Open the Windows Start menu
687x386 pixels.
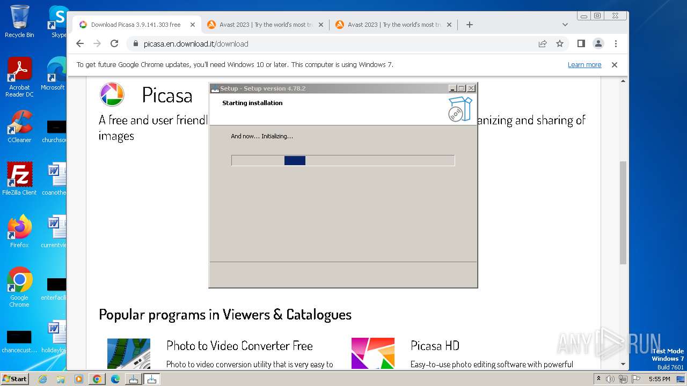pyautogui.click(x=14, y=378)
